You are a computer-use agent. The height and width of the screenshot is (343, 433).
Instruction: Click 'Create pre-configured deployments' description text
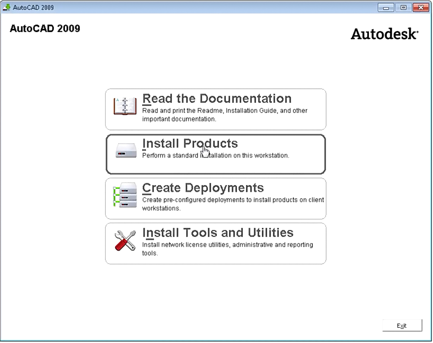click(233, 204)
